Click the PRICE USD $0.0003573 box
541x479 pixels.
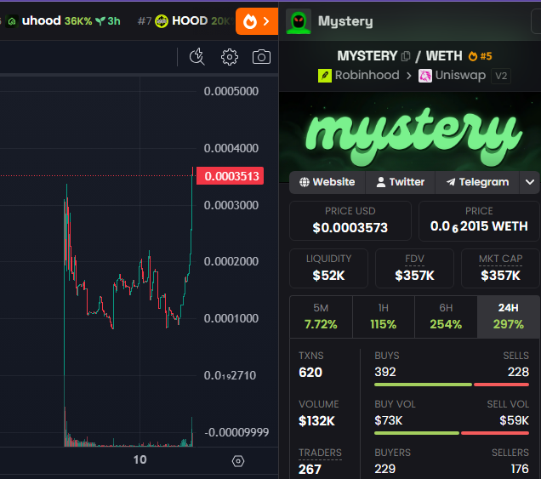click(x=350, y=220)
